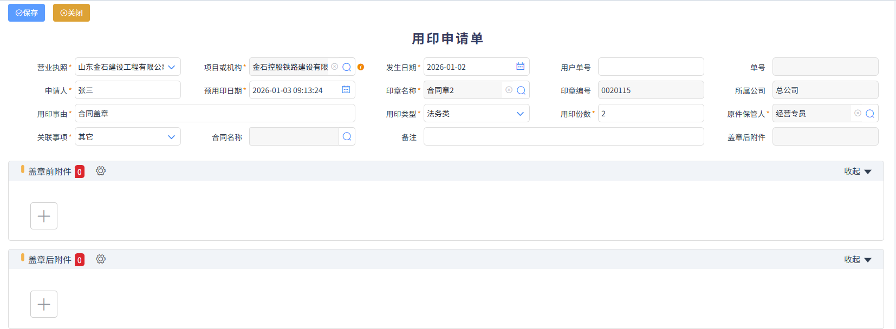Collapse the 盖章后附件 section
Screen dimensions: 896x329
(858, 260)
